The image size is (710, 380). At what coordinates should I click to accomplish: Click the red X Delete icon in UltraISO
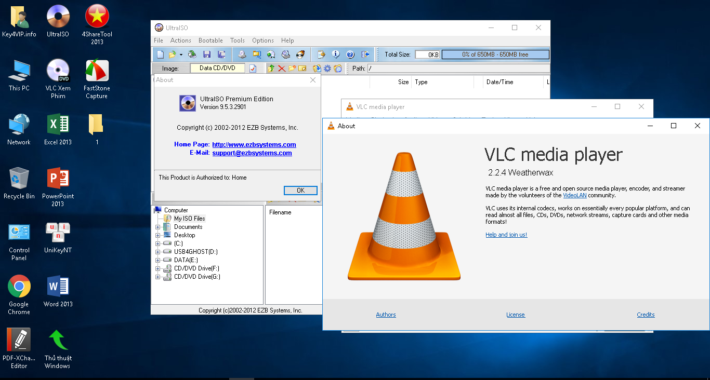point(282,68)
